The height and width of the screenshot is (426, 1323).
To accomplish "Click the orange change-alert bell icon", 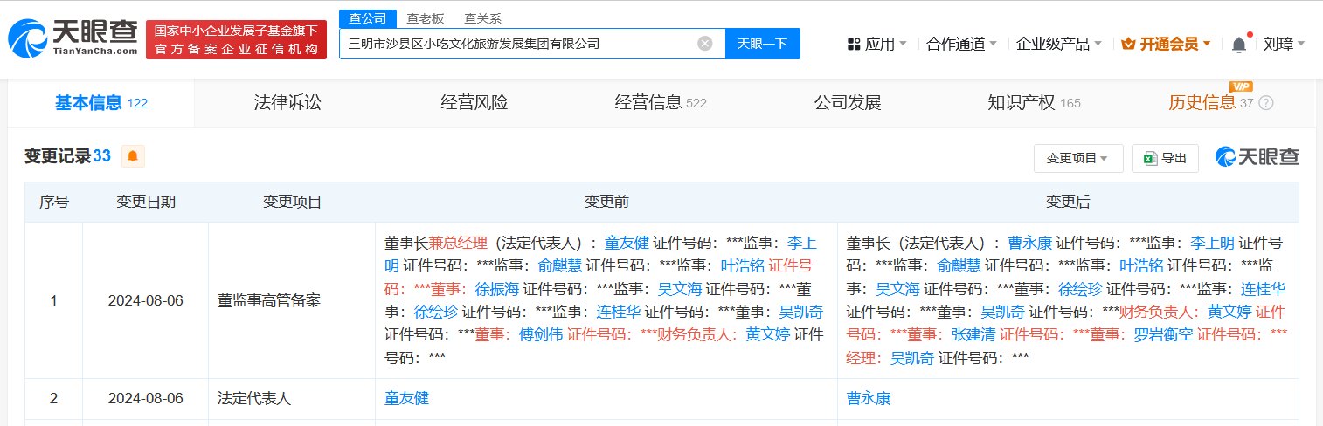I will tap(133, 156).
